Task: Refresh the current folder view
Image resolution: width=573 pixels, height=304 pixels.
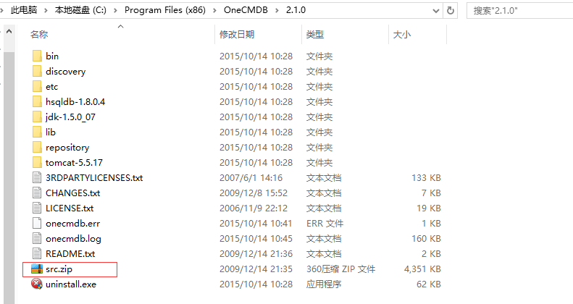Action: point(451,11)
